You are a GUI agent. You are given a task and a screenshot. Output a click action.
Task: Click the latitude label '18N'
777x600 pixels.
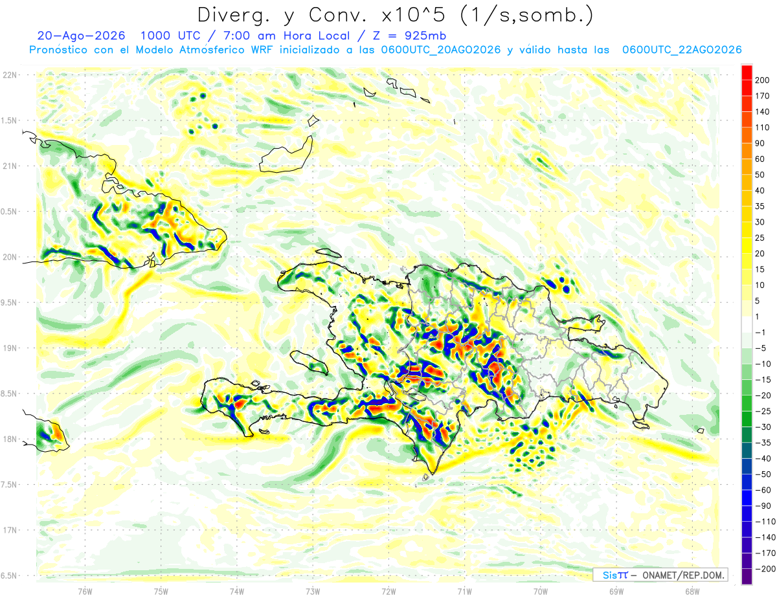10,439
